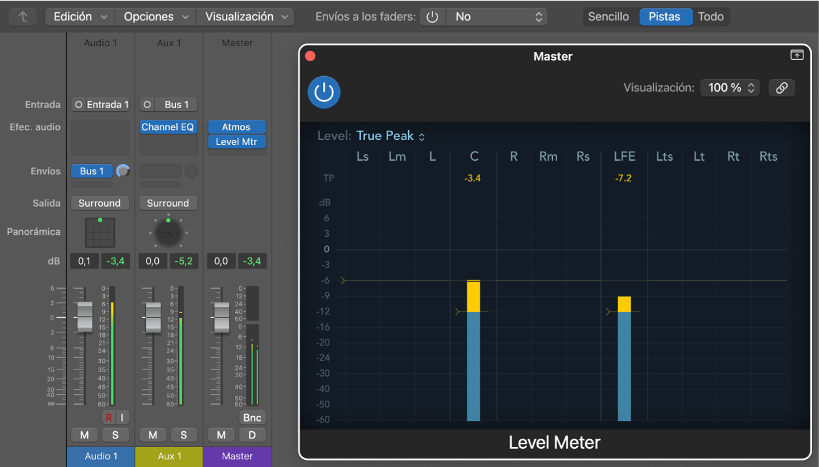The height and width of the screenshot is (467, 819).
Task: Solo the Aux 1 channel
Action: pos(184,434)
